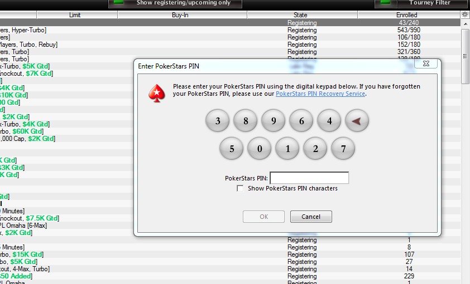Image resolution: width=470 pixels, height=284 pixels.
Task: Open the PokerStars PIN Recovery Service link
Action: click(320, 94)
